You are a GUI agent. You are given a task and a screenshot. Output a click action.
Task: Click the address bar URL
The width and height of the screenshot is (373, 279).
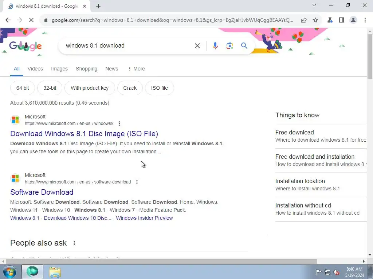pos(172,20)
